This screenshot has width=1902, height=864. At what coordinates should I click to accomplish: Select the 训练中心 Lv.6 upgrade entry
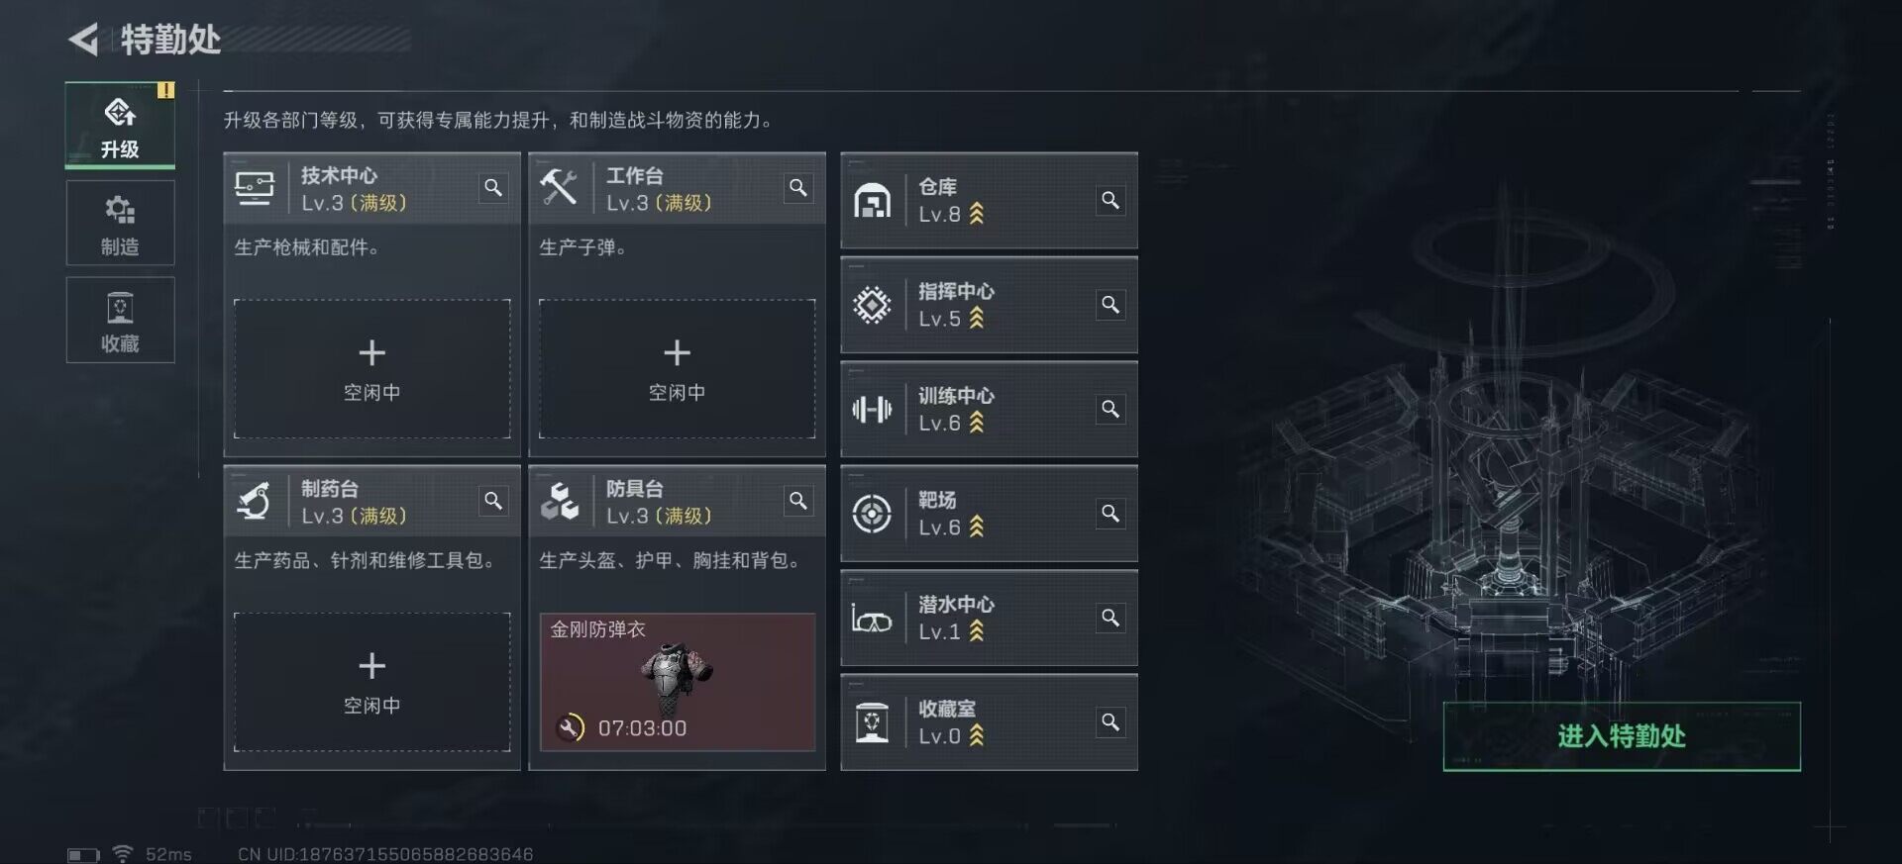pyautogui.click(x=989, y=410)
